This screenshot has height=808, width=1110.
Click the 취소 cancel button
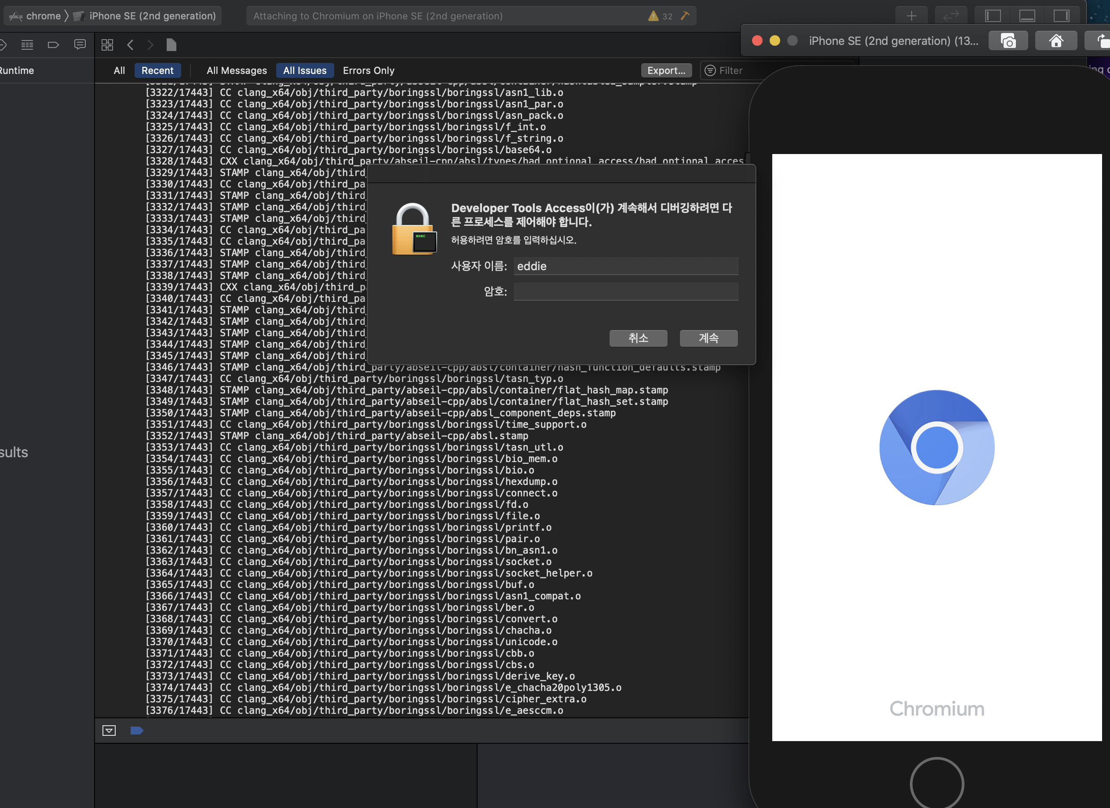pyautogui.click(x=638, y=338)
